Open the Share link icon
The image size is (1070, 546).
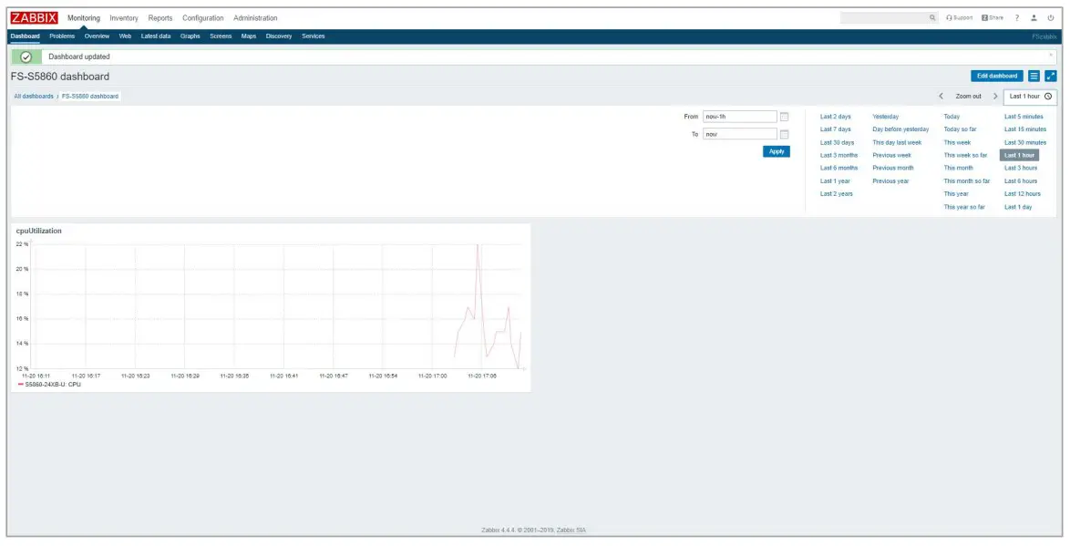tap(993, 17)
